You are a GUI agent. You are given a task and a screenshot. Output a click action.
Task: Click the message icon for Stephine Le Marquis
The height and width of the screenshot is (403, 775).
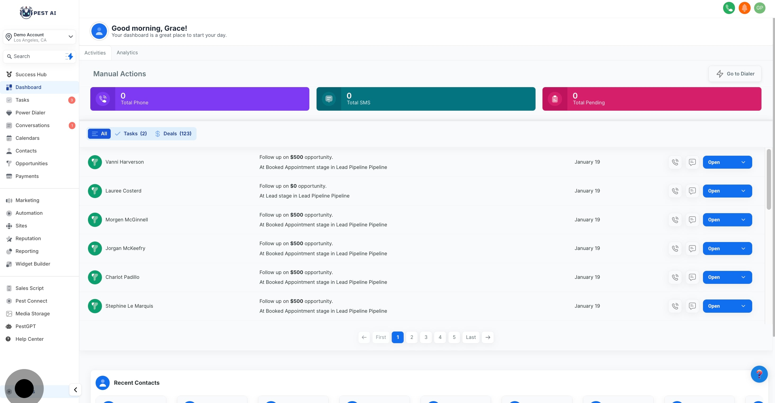692,306
